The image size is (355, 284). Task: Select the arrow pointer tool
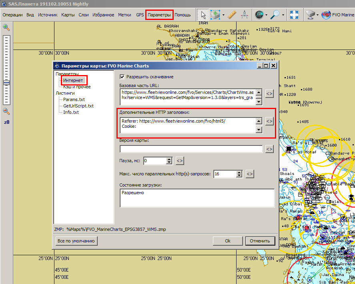click(x=203, y=15)
